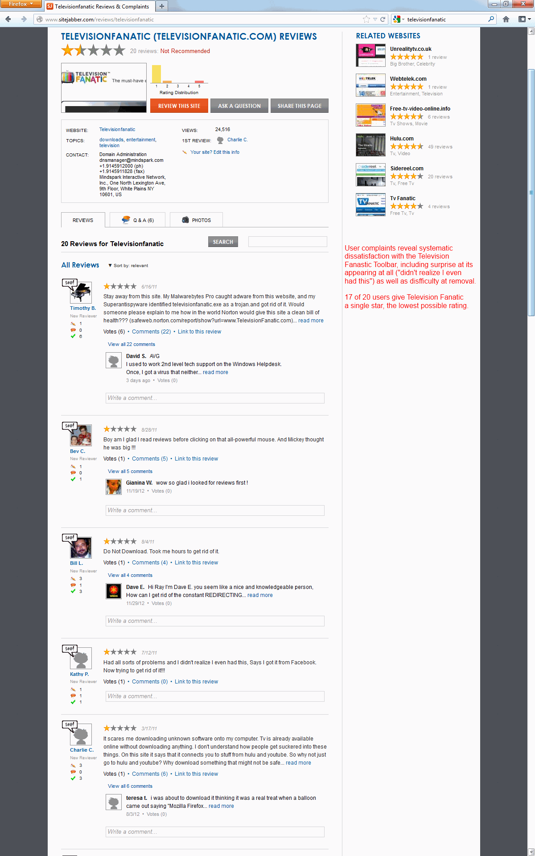Open the Sort by relevant dropdown
535x856 pixels.
[x=128, y=266]
